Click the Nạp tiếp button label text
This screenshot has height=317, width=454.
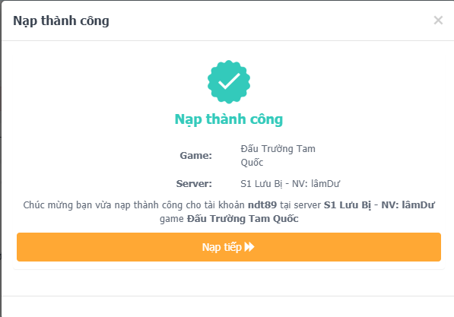(x=222, y=247)
